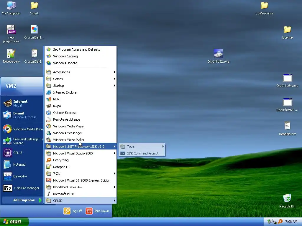Select the Recycle Bin icon
Viewport: 302px width, 226px height.
(287, 201)
